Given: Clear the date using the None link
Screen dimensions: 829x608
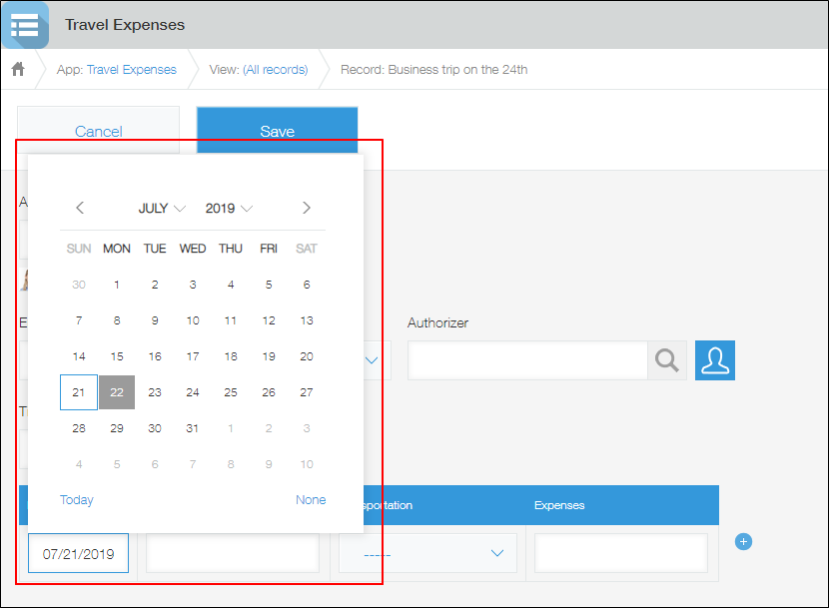Looking at the screenshot, I should [x=311, y=499].
